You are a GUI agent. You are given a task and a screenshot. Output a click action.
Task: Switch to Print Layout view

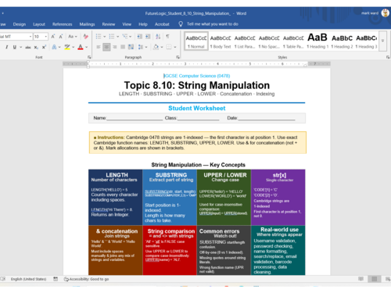pos(375,279)
